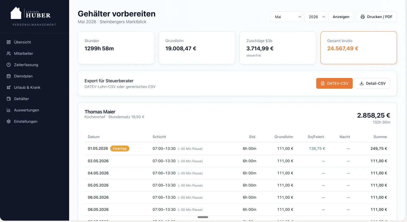The width and height of the screenshot is (407, 222).
Task: Click the file icon on DATEV-CSV
Action: 323,83
